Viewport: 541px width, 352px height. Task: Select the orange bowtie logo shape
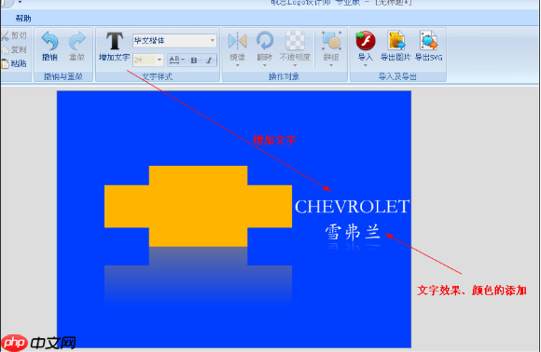point(198,206)
